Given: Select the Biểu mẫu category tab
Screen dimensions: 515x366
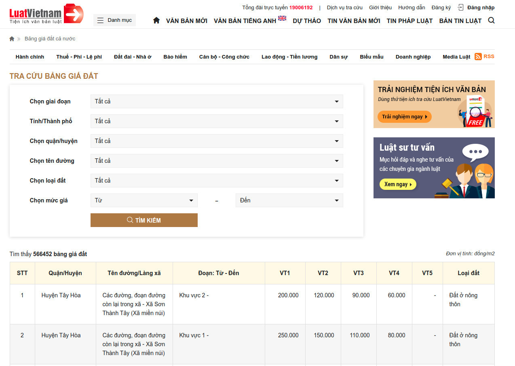Looking at the screenshot, I should tap(371, 57).
